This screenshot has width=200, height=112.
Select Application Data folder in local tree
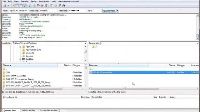coord(33,50)
